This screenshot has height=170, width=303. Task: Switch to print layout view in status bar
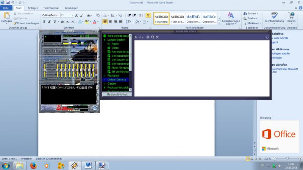(x=248, y=159)
